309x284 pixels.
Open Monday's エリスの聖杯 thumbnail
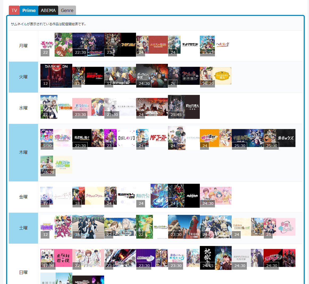pyautogui.click(x=152, y=45)
